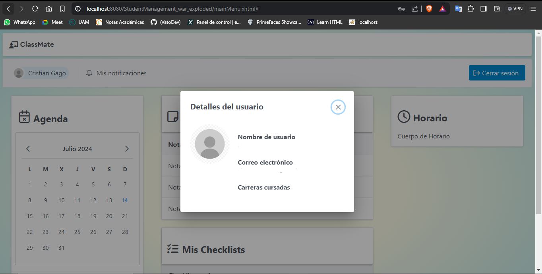Advance to next month with right chevron
This screenshot has width=542, height=274.
pos(127,148)
